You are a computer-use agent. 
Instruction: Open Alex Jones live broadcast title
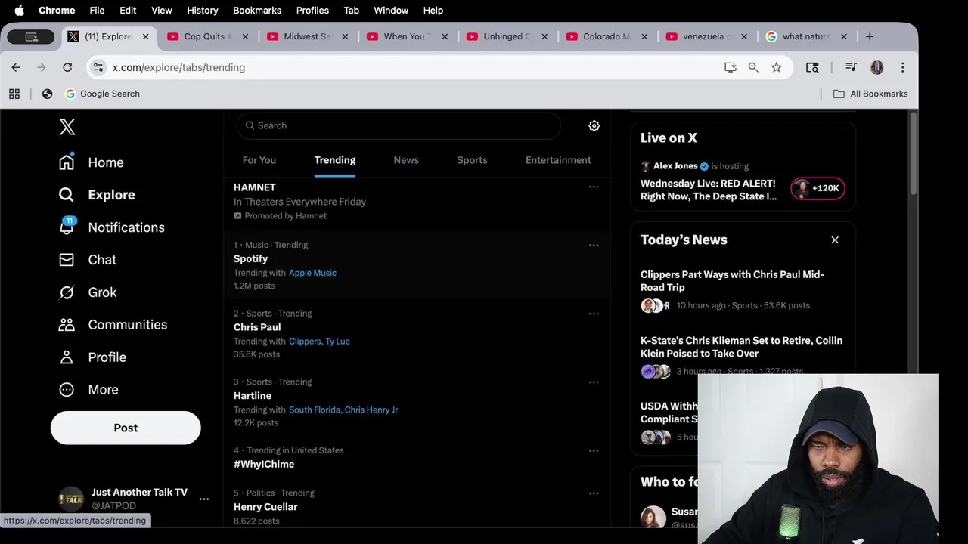coord(709,190)
